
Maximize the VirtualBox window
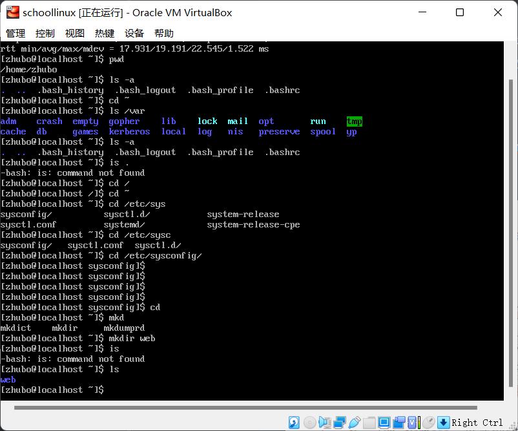click(460, 12)
